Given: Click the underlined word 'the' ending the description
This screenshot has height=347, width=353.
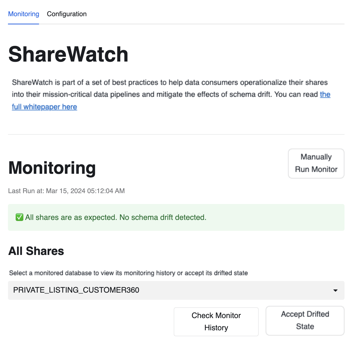Looking at the screenshot, I should pyautogui.click(x=325, y=94).
